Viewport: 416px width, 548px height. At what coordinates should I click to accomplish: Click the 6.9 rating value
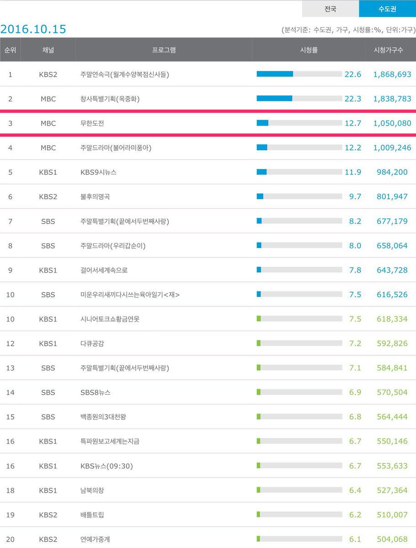point(355,392)
